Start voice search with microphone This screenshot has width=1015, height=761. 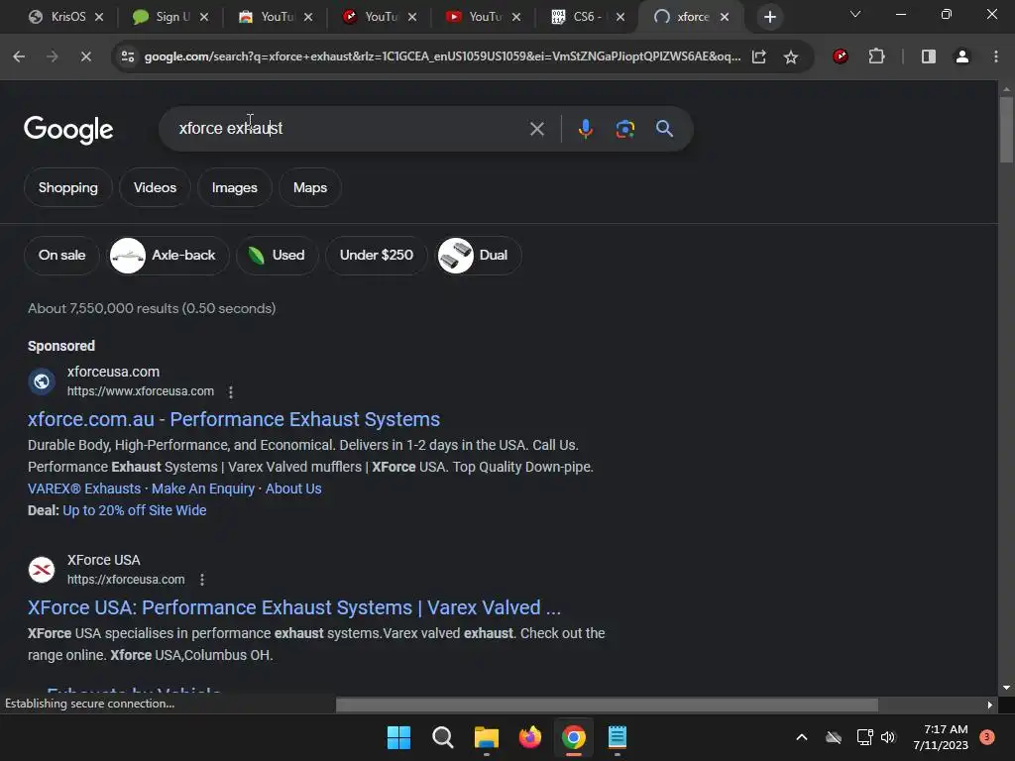(585, 129)
